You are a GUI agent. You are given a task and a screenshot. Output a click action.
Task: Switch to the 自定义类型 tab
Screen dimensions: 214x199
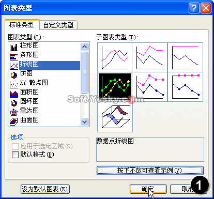pos(58,25)
